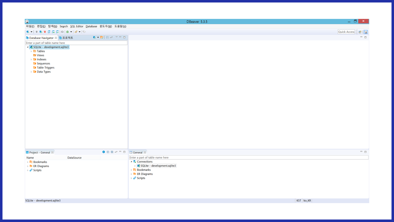Expand SQLite - development.sqlite3 in the General panel
The height and width of the screenshot is (222, 394).
pyautogui.click(x=135, y=166)
